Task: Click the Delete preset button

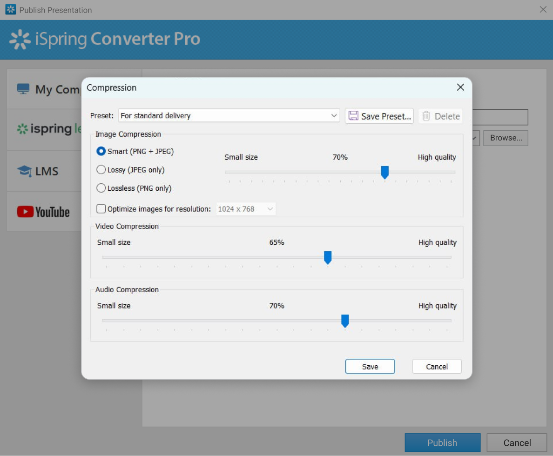Action: pos(440,116)
